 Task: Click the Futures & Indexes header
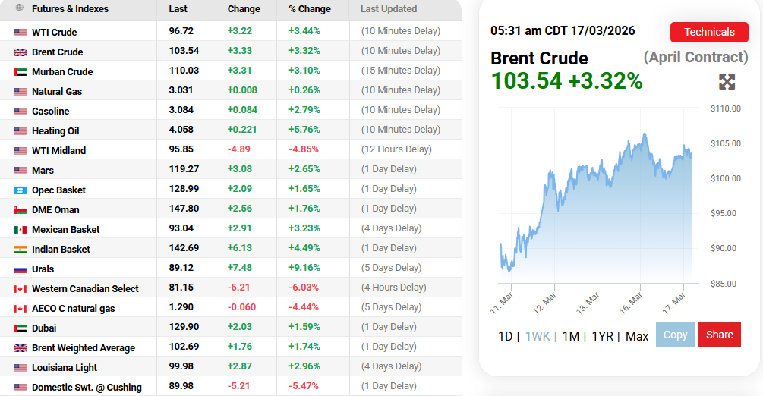point(70,9)
